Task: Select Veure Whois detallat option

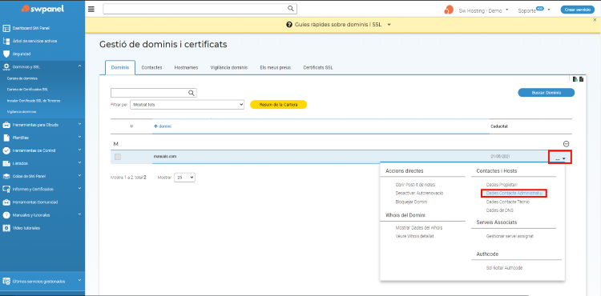Action: pos(415,236)
